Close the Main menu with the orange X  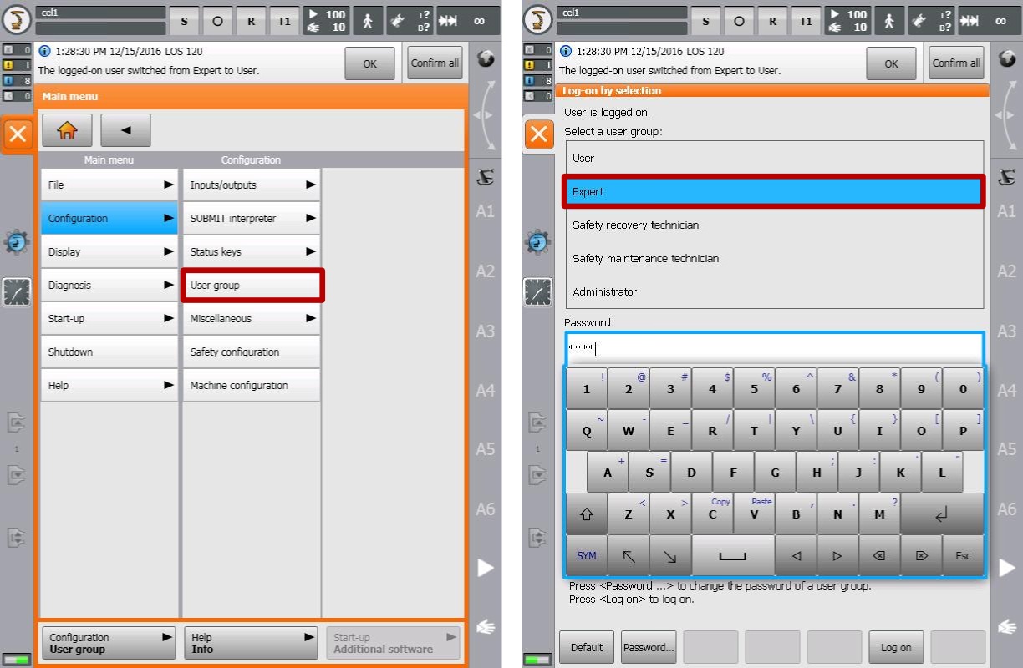point(18,134)
